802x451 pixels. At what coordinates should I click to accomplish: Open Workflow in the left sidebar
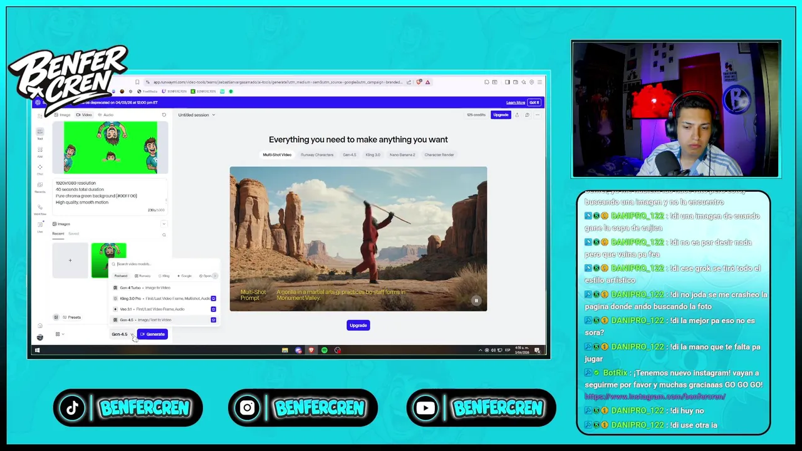[x=39, y=209]
